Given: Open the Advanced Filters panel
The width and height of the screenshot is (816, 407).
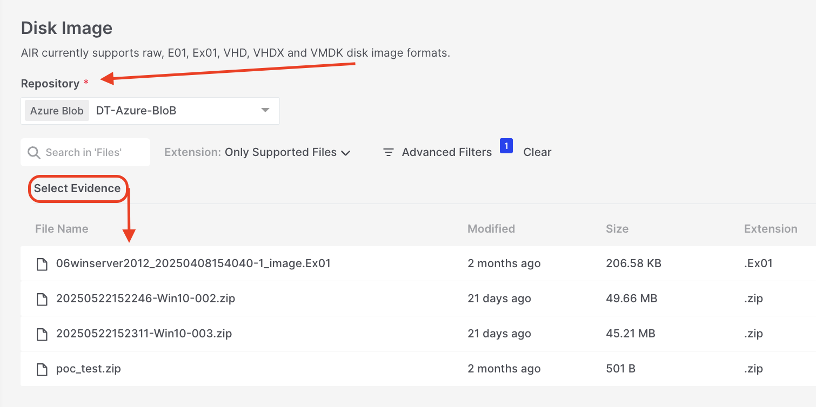Looking at the screenshot, I should click(x=446, y=152).
